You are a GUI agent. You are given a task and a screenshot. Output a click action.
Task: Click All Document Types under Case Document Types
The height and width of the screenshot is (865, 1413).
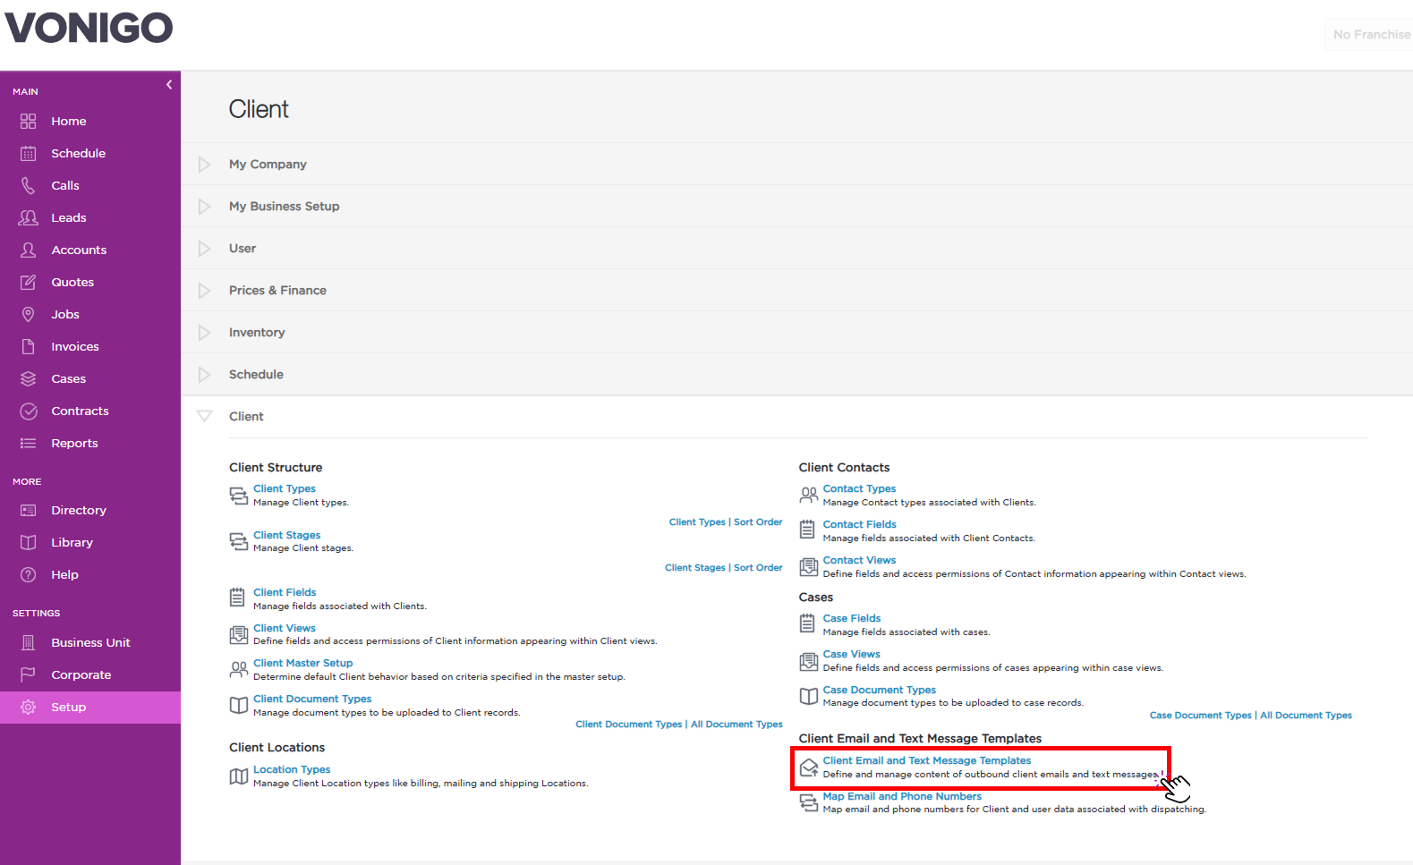pyautogui.click(x=1306, y=716)
